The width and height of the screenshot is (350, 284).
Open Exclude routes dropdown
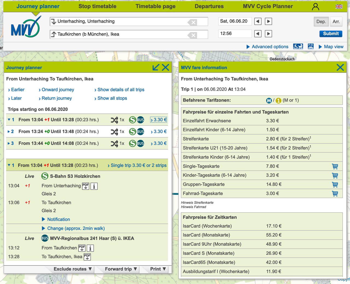click(72, 269)
